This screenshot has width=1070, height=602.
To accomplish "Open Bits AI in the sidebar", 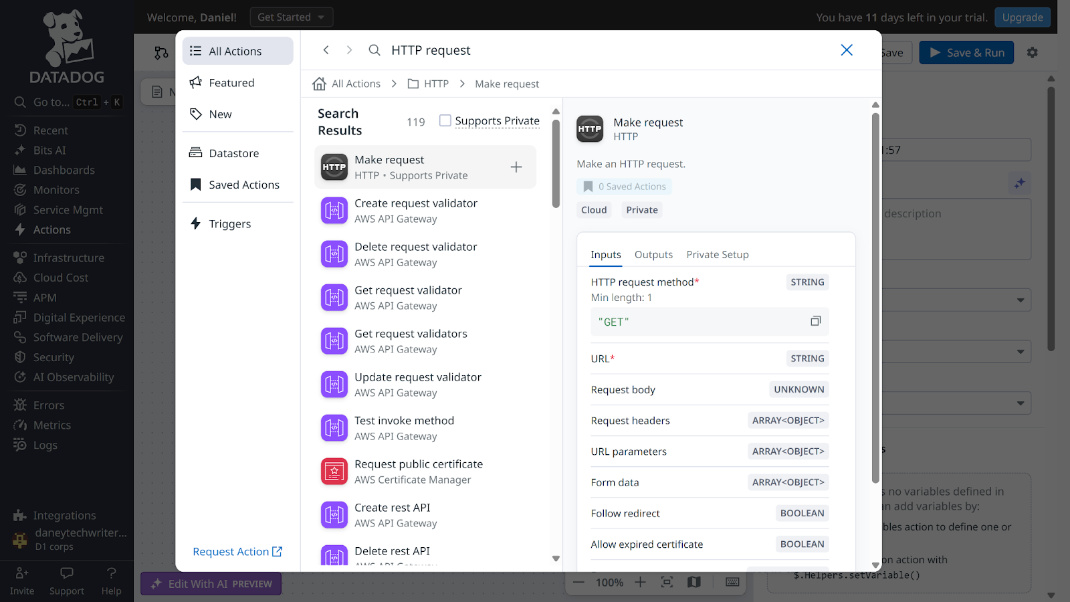I will 49,150.
